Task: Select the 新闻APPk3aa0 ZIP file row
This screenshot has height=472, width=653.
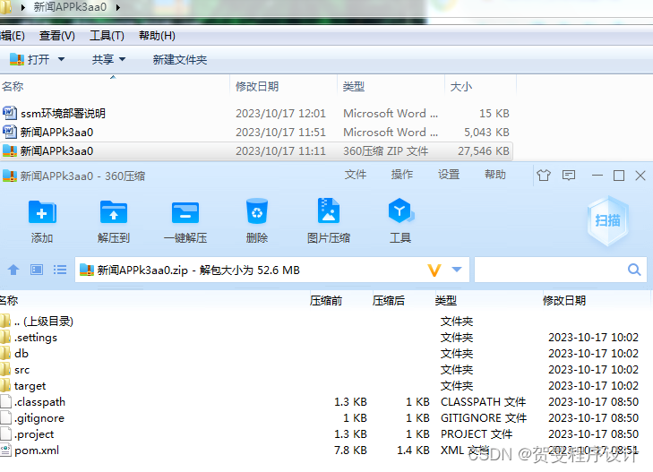Action: point(256,150)
